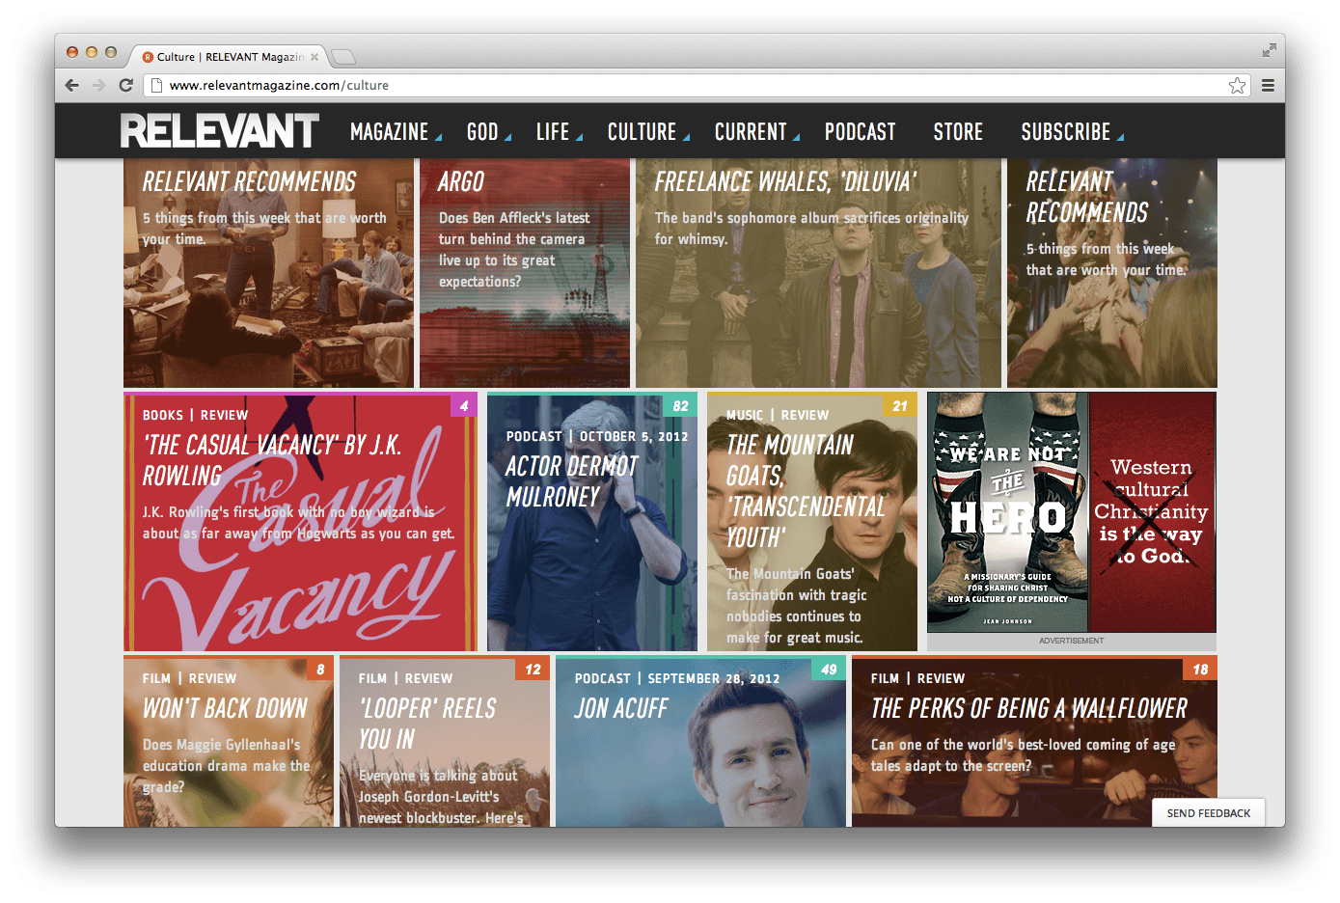Open the CURRENT menu
Screen dimensions: 1340x903
(751, 132)
